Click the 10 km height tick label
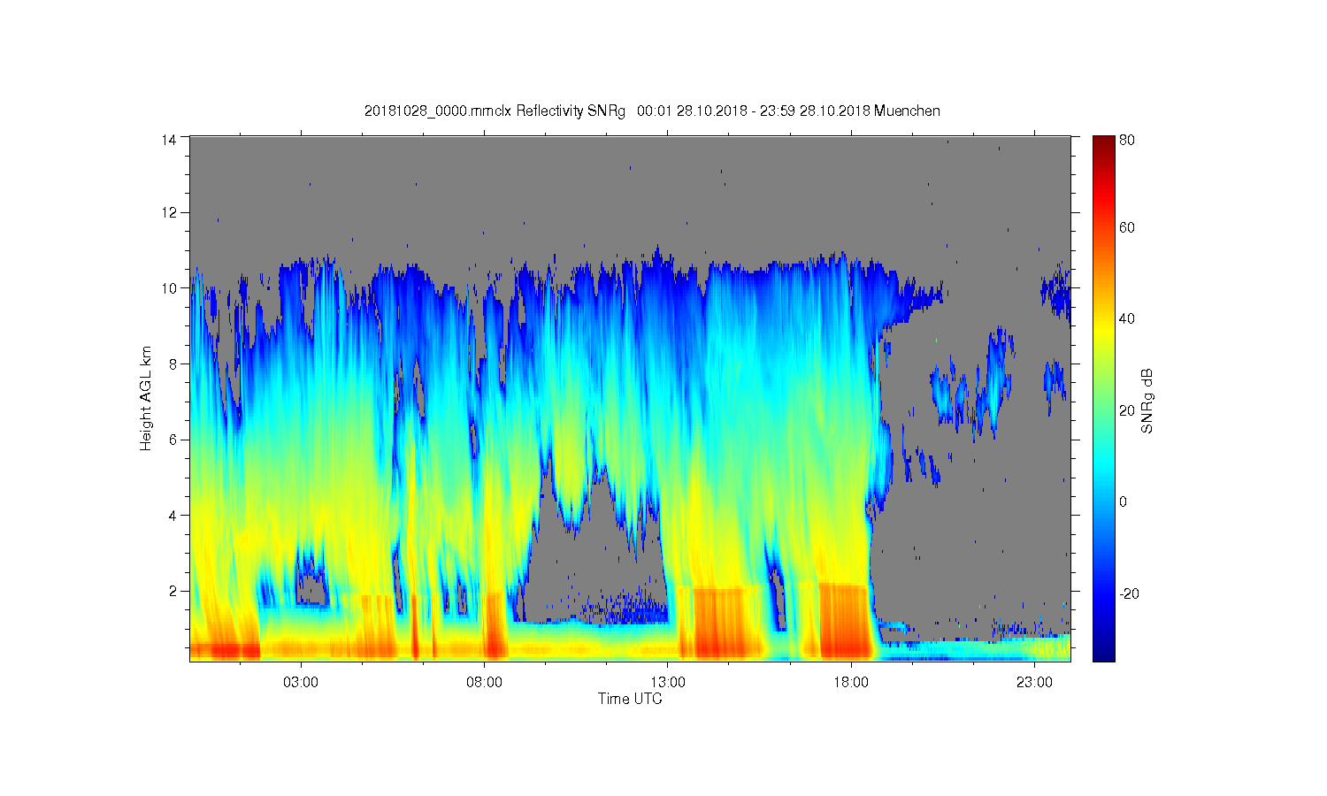The image size is (1327, 796). (x=169, y=288)
